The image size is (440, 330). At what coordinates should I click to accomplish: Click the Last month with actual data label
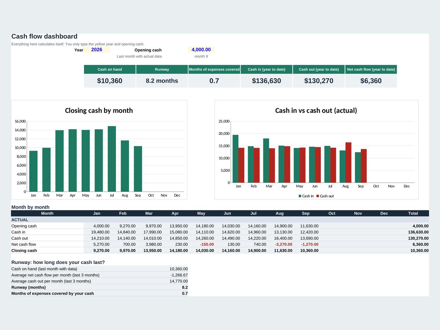(139, 56)
